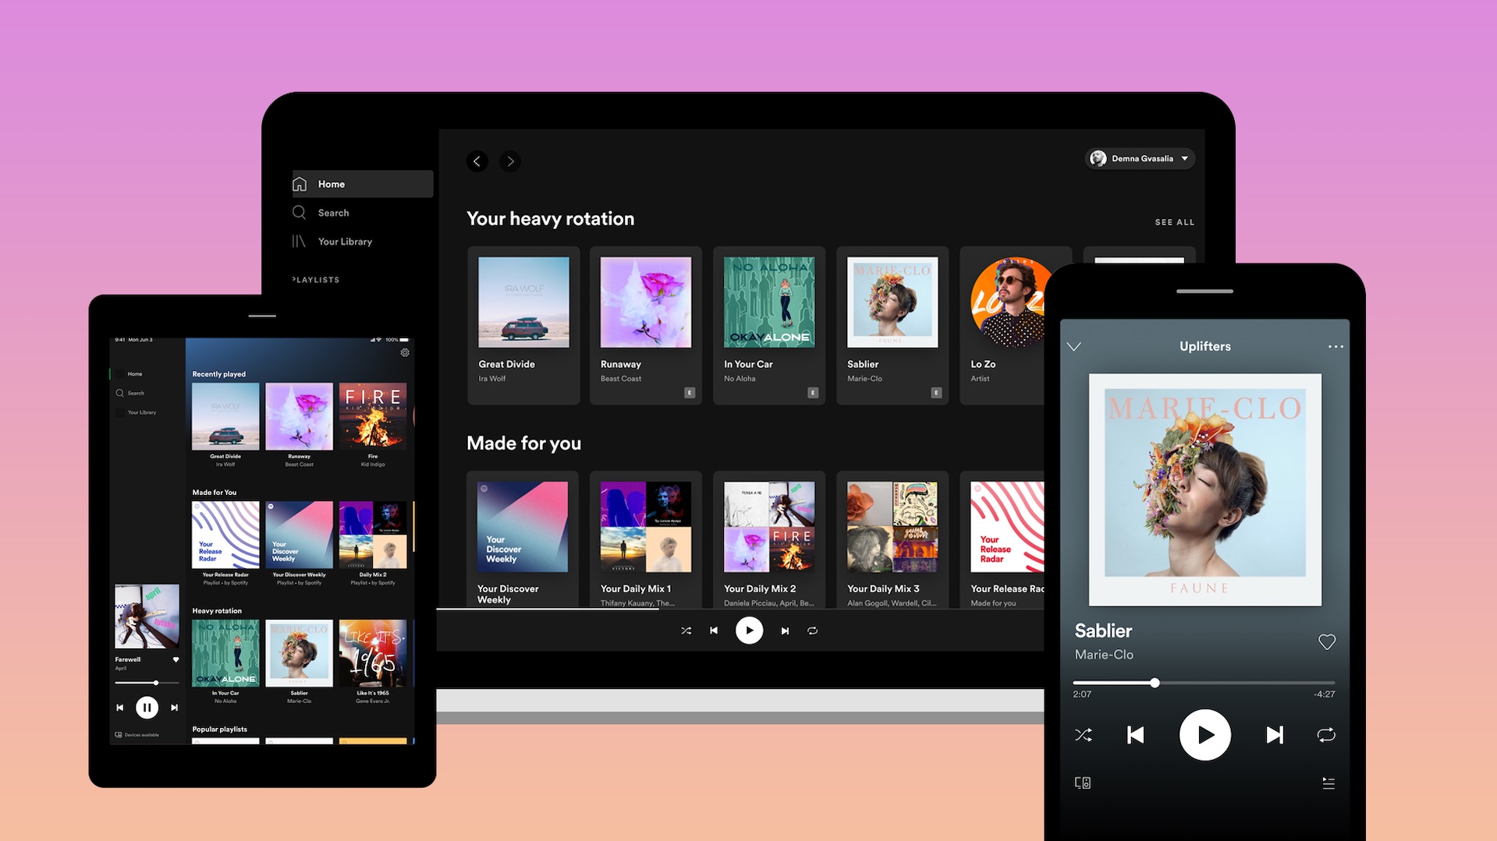This screenshot has width=1497, height=841.
Task: Select Home in the desktop sidebar
Action: click(363, 184)
